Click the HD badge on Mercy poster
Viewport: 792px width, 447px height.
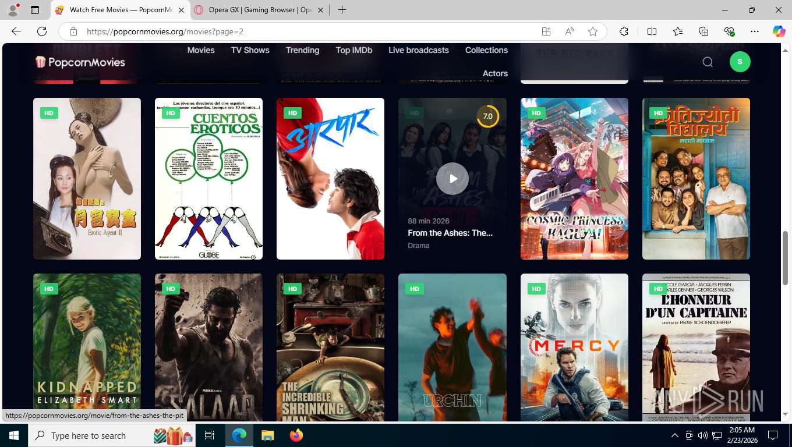click(x=536, y=289)
